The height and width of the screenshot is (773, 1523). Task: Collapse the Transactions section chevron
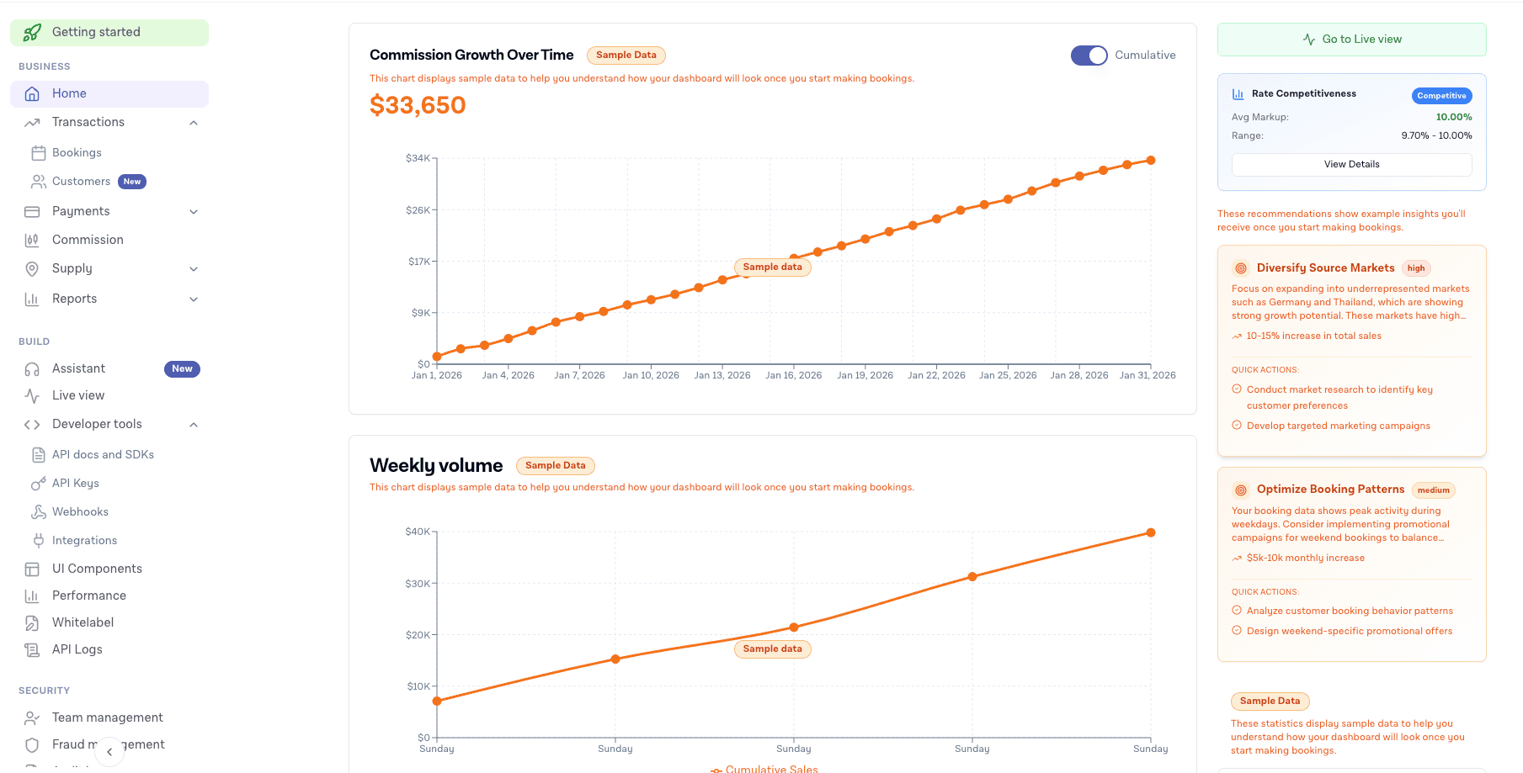click(194, 123)
